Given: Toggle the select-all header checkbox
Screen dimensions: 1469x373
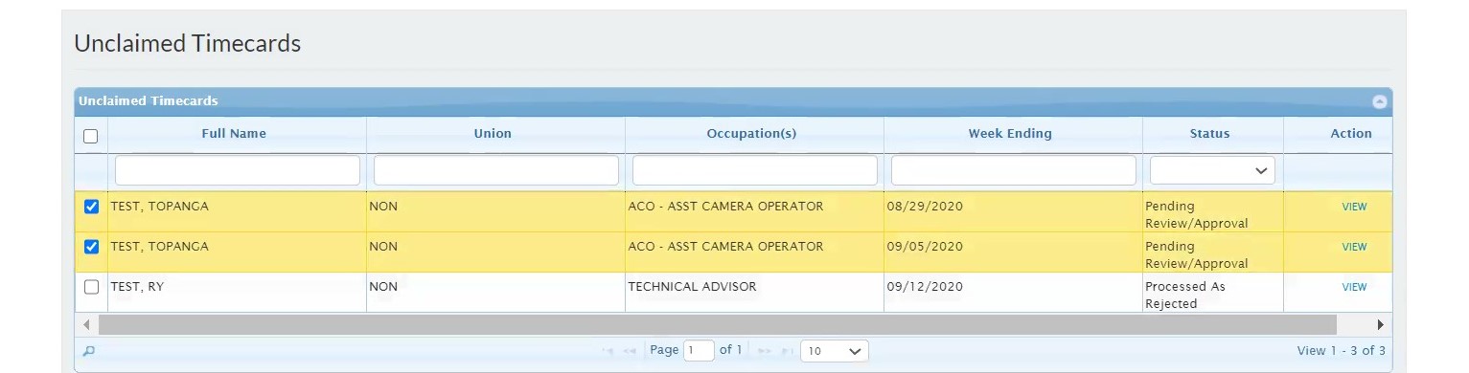Looking at the screenshot, I should (x=91, y=136).
